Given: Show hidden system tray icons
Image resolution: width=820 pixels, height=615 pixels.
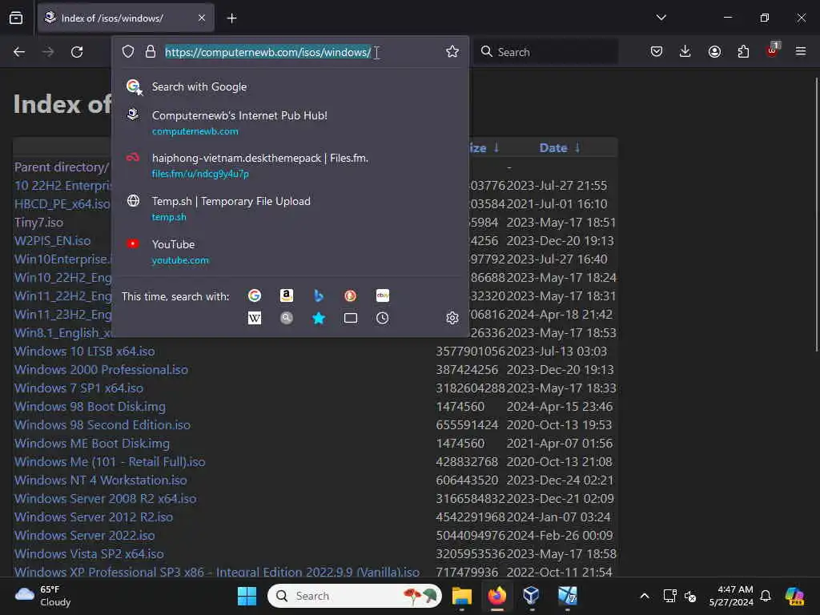Looking at the screenshot, I should 645,596.
